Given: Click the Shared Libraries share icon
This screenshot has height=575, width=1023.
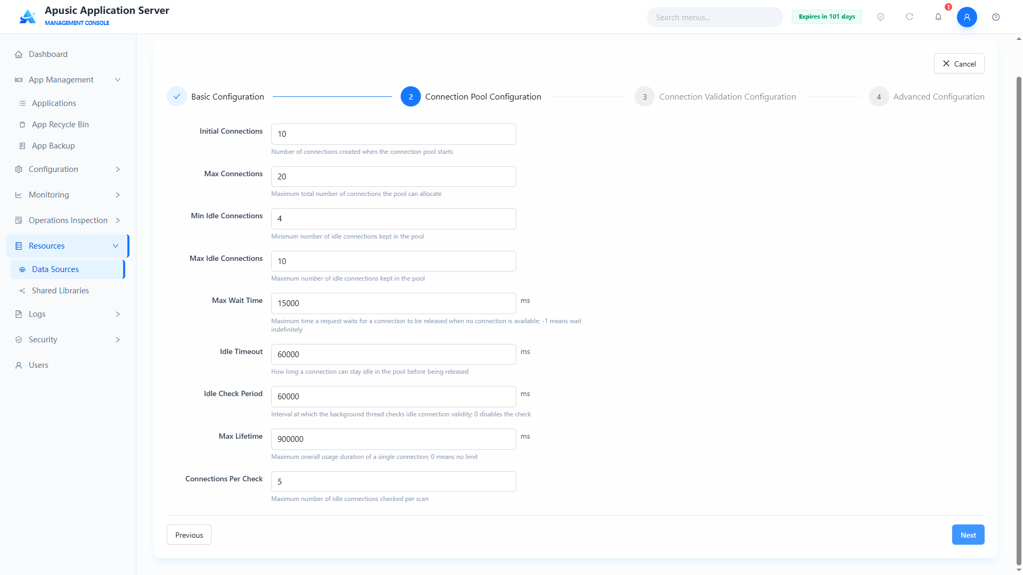Looking at the screenshot, I should pyautogui.click(x=22, y=291).
